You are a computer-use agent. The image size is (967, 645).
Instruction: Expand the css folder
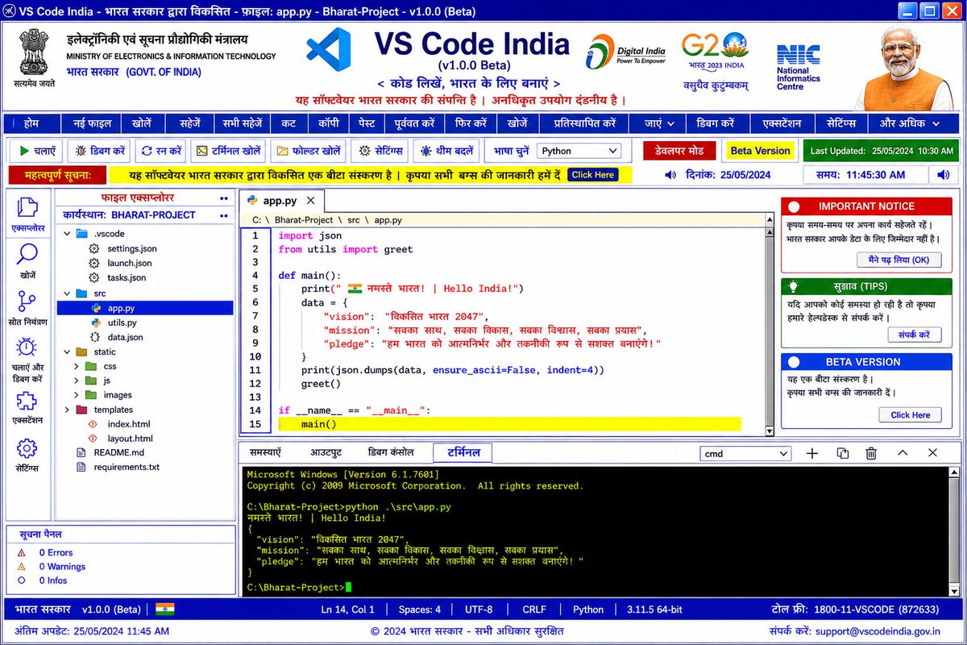tap(77, 366)
